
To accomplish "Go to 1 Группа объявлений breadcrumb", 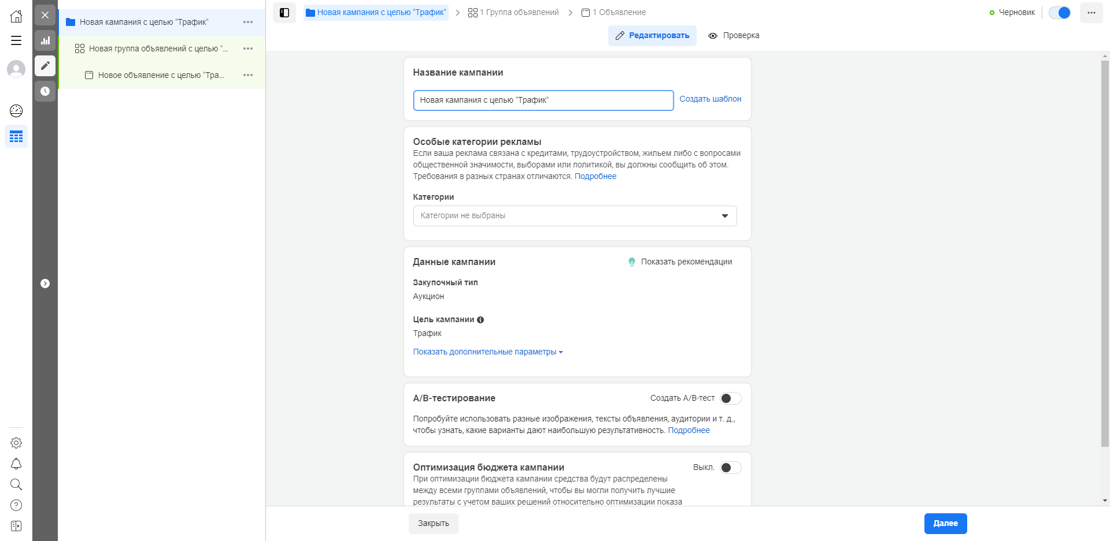I will (x=513, y=13).
